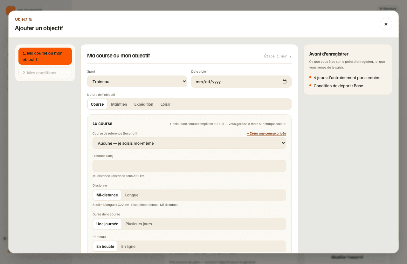Image resolution: width=407 pixels, height=264 pixels.
Task: Close the Ajouter un objectif dialog
Action: 386,24
